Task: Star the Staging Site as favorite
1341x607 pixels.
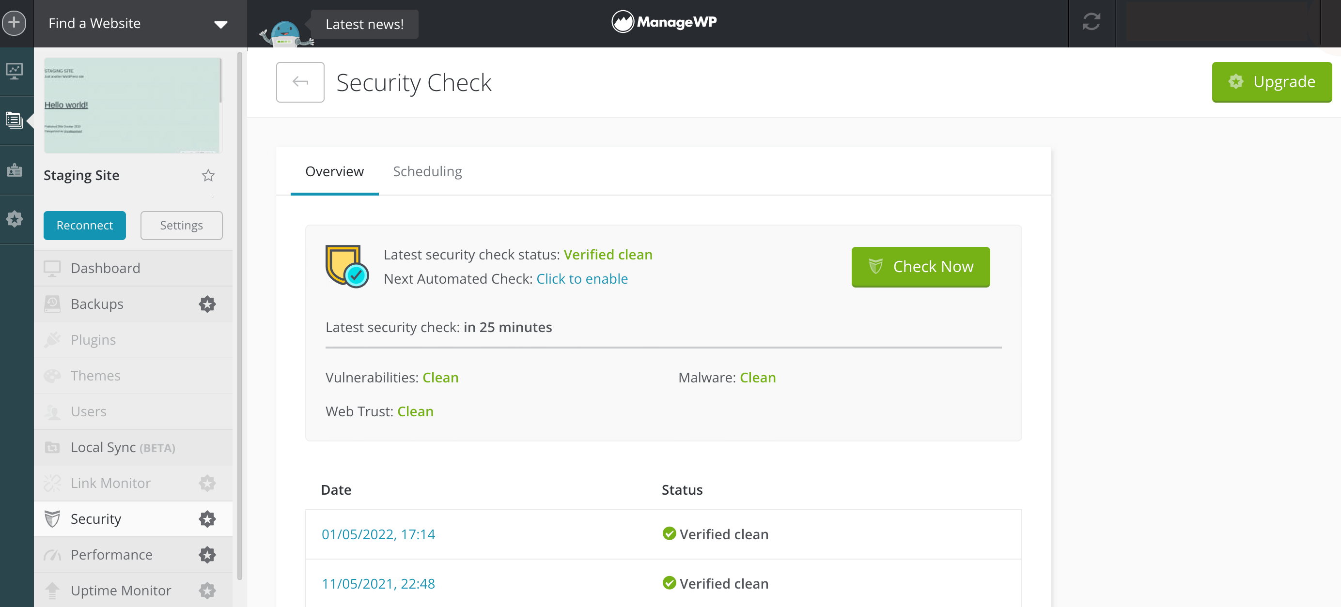Action: [x=208, y=175]
